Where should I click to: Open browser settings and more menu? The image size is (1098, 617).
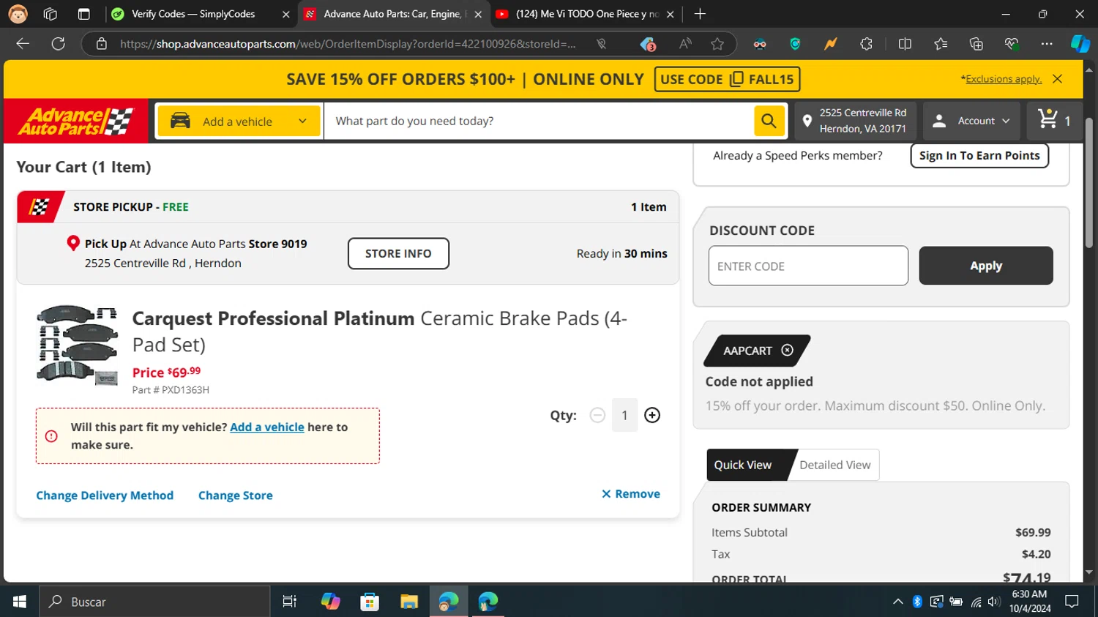click(1047, 44)
